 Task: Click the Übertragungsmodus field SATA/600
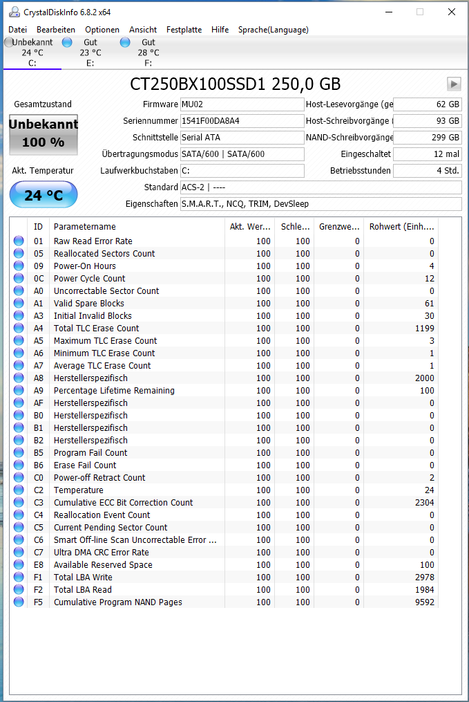coord(242,154)
